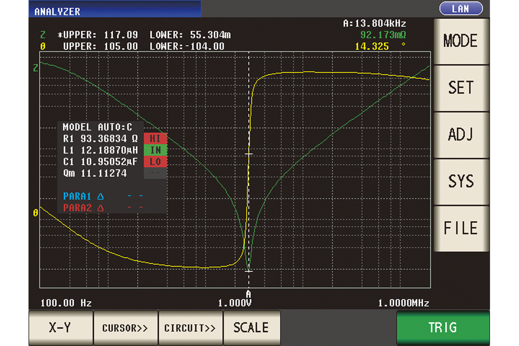519x346 pixels.
Task: Open the ADJ adjustment softkey
Action: point(460,135)
